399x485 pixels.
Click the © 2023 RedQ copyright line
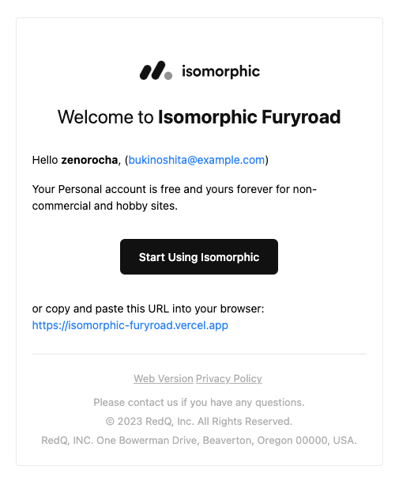point(199,421)
